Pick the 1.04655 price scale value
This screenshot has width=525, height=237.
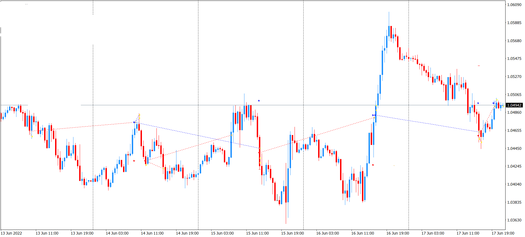(x=514, y=130)
